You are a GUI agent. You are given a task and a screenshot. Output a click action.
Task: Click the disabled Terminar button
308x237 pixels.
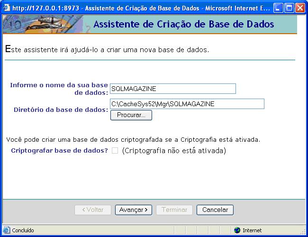174,210
